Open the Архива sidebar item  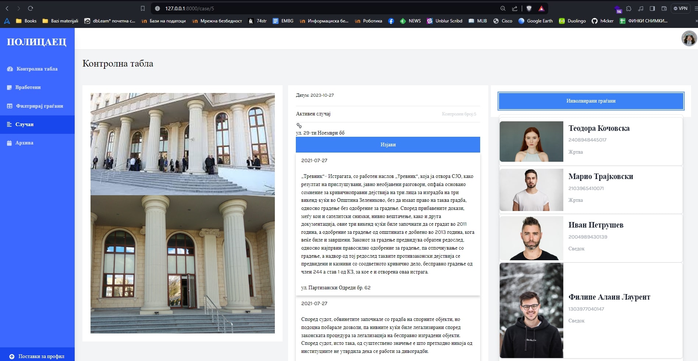click(x=24, y=143)
